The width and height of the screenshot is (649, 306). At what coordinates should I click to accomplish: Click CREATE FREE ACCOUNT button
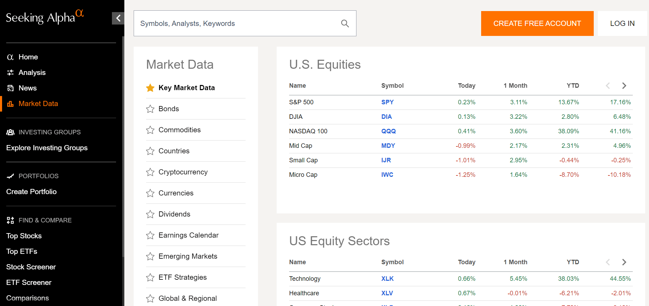click(537, 23)
